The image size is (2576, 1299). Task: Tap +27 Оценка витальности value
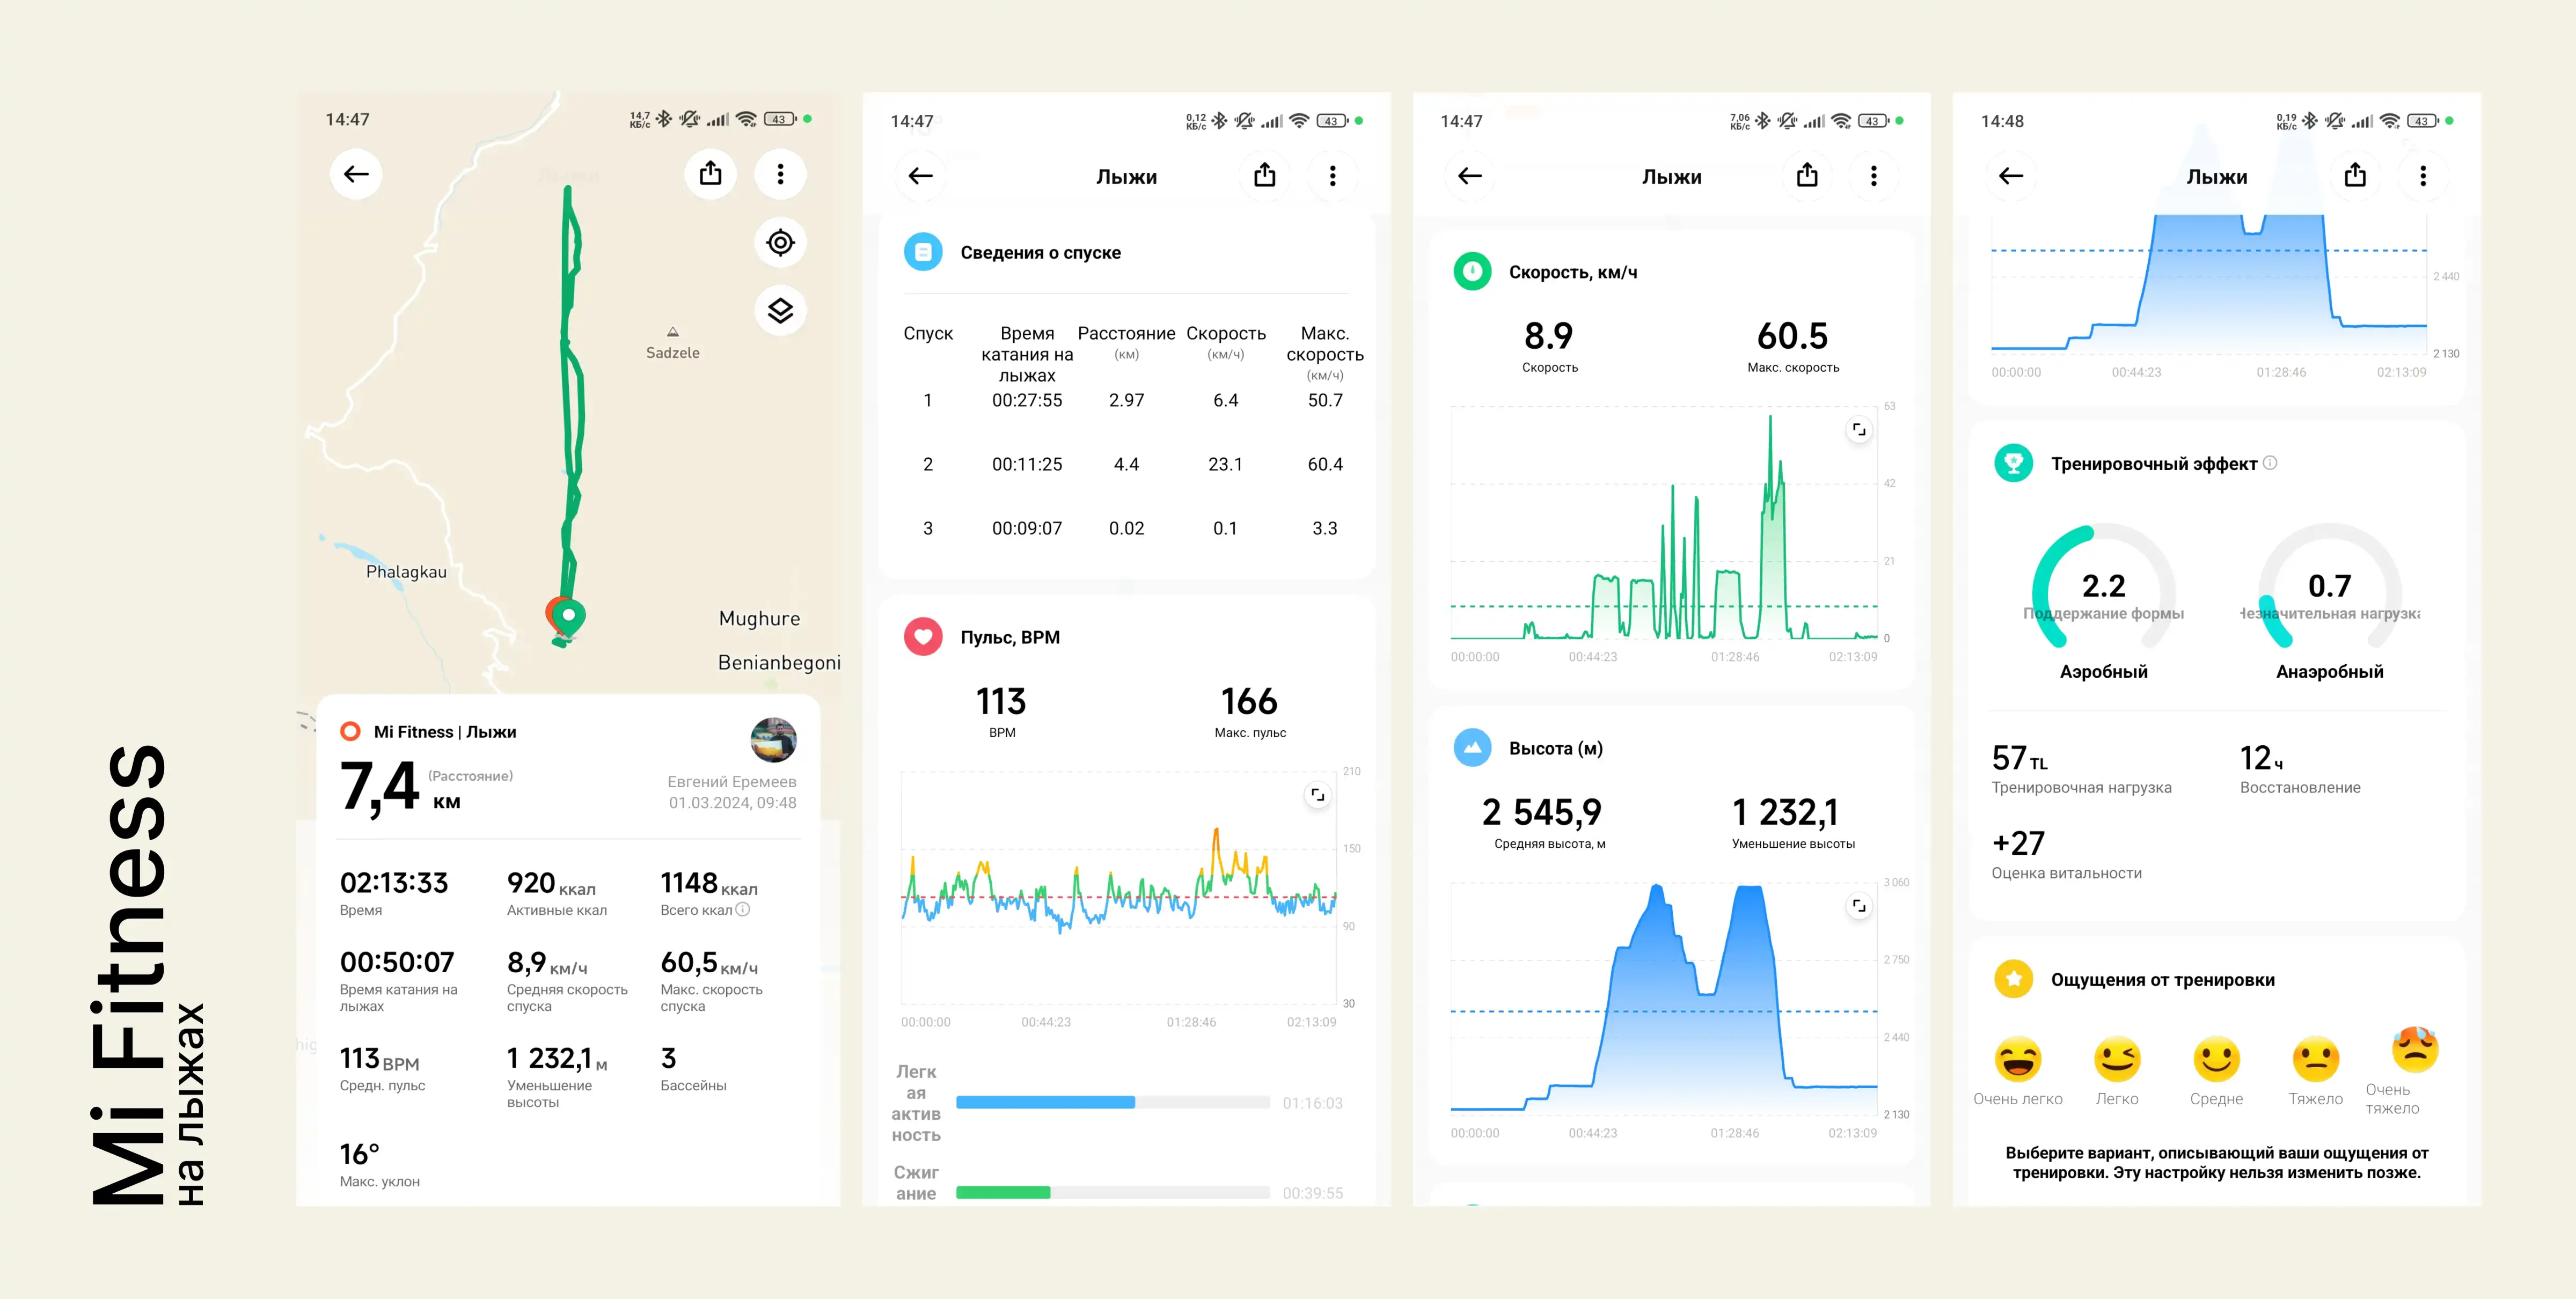pyautogui.click(x=2018, y=843)
